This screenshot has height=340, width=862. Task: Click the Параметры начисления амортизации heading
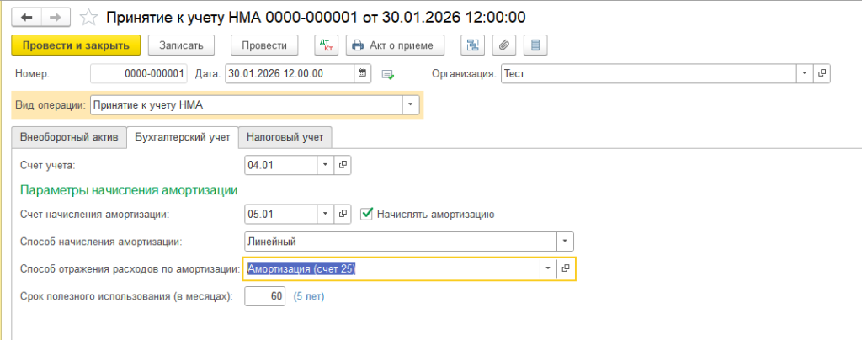tap(129, 190)
